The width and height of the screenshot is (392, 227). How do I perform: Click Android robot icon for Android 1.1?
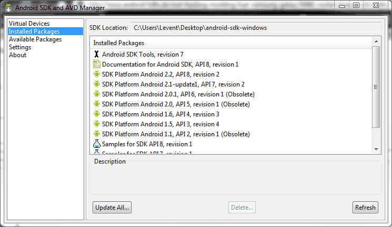pyautogui.click(x=96, y=134)
